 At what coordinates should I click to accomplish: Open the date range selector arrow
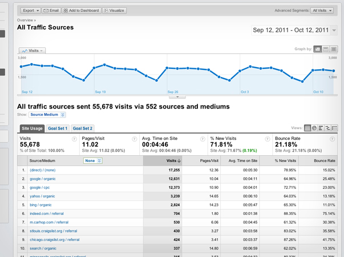click(x=334, y=30)
